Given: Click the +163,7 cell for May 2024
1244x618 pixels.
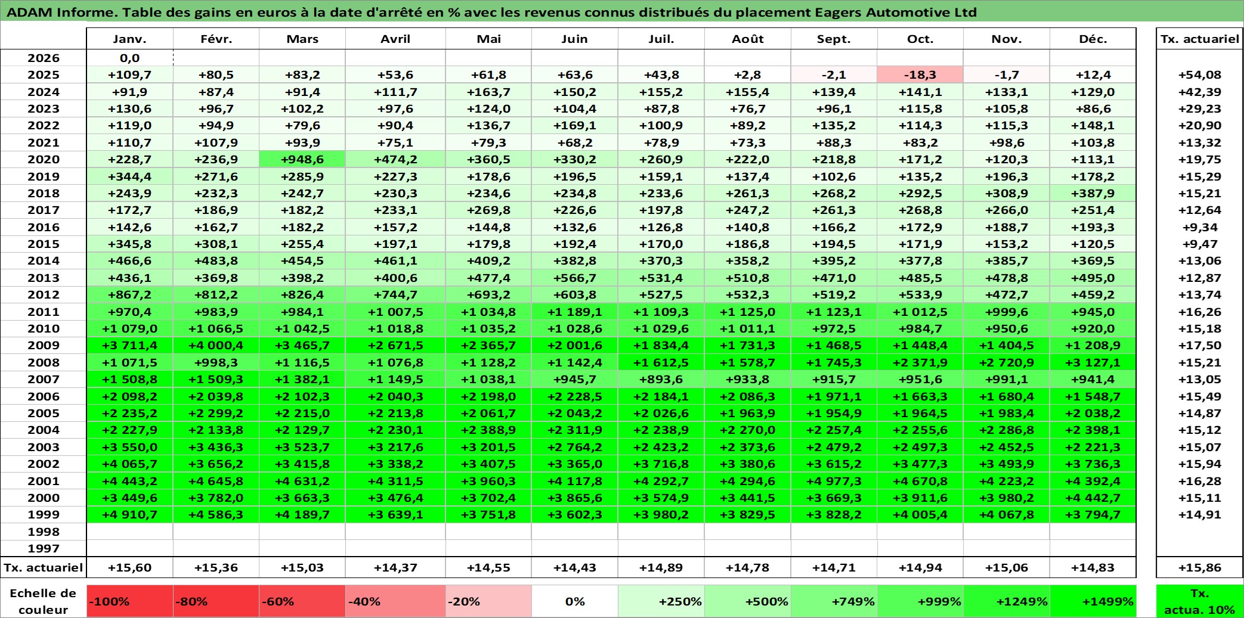Looking at the screenshot, I should 488,92.
